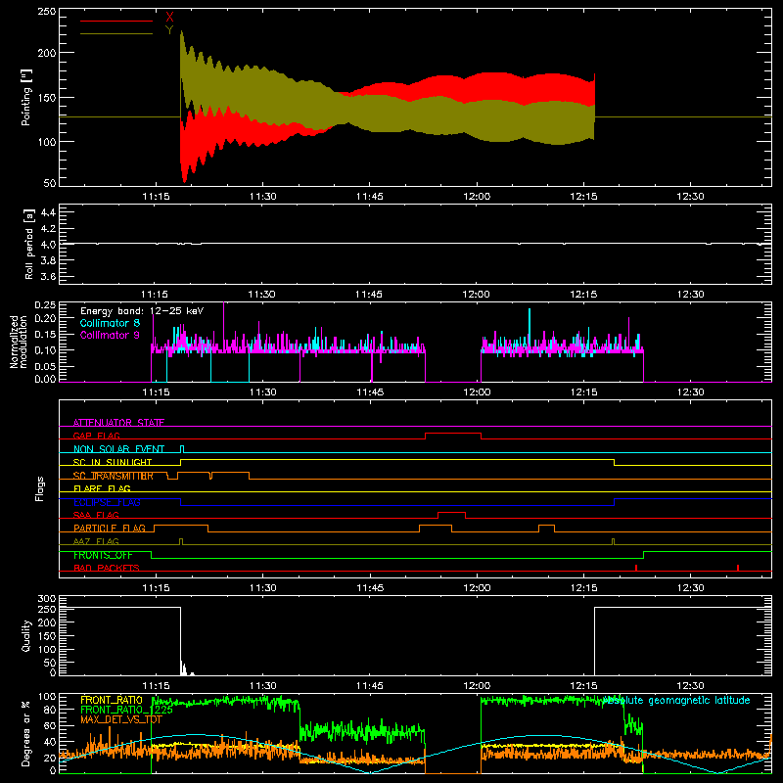Image resolution: width=783 pixels, height=783 pixels.
Task: Click the SAA_FLAG label
Action: point(96,515)
